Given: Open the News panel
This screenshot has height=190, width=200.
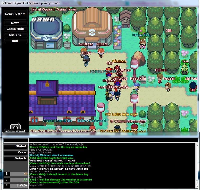Looking at the screenshot, I should 15,23.
